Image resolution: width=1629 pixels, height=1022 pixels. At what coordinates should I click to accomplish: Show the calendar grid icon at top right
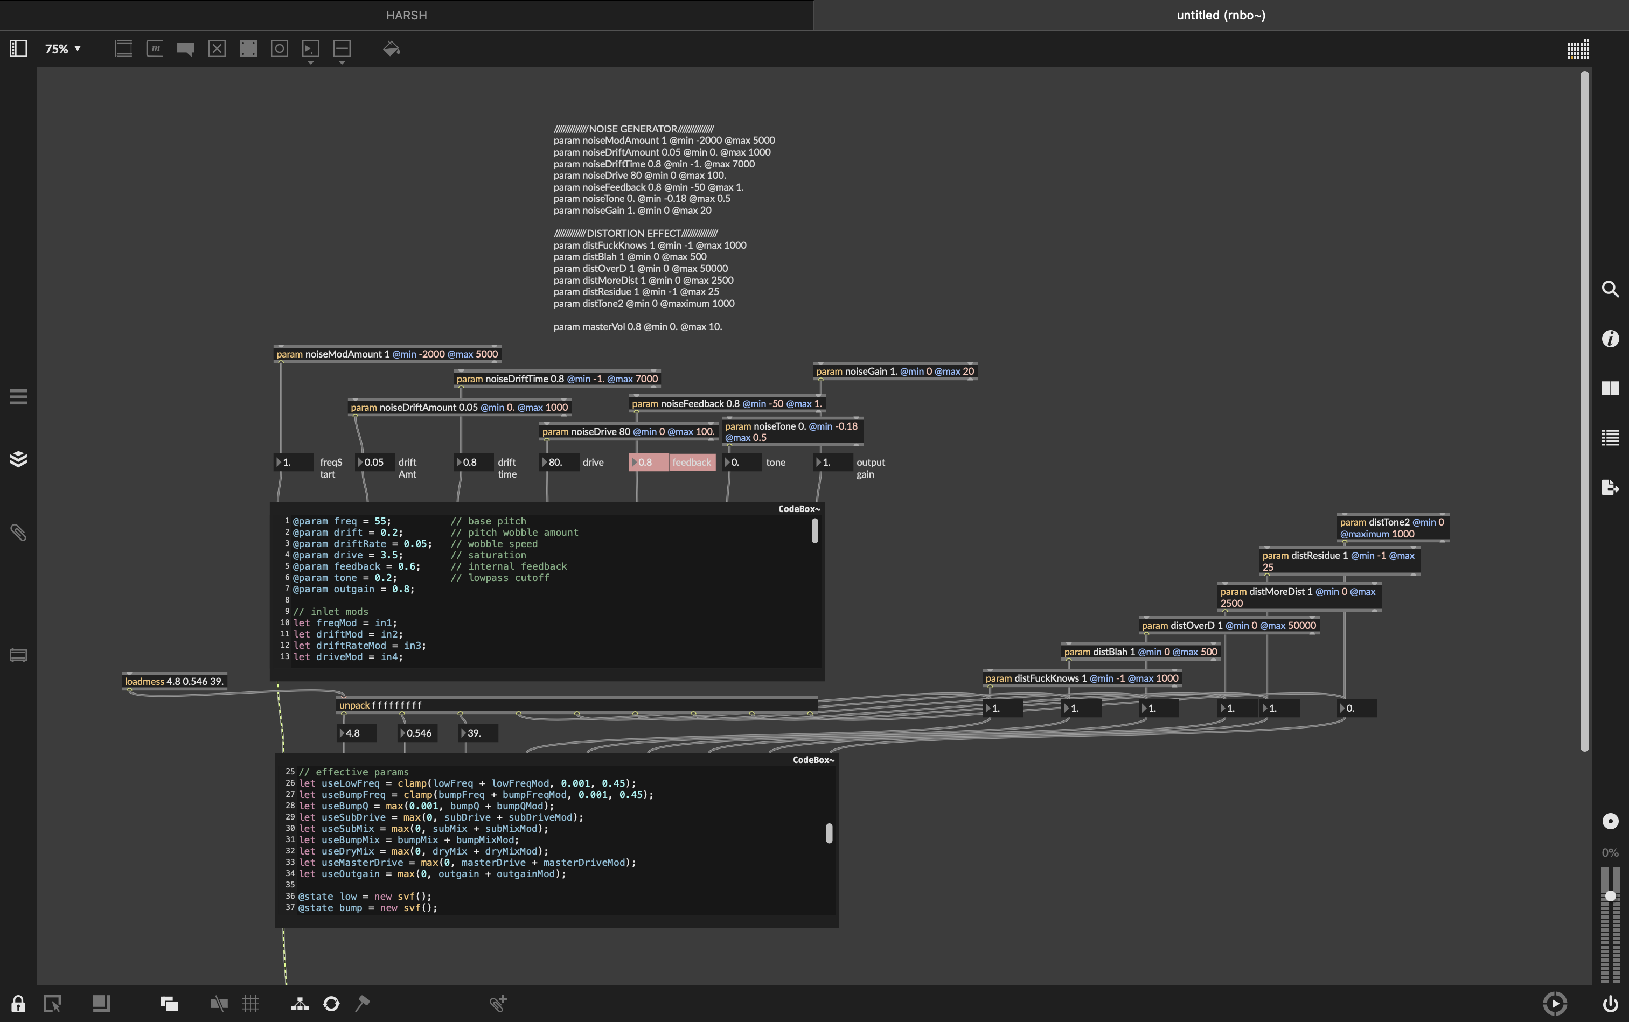coord(1578,50)
